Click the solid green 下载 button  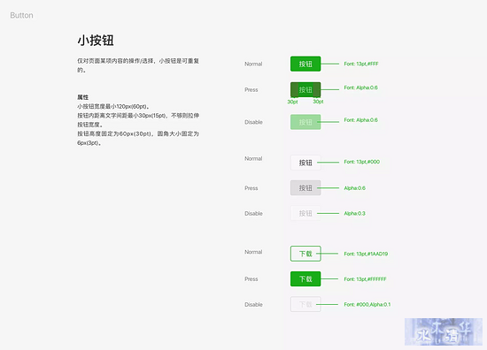[305, 279]
